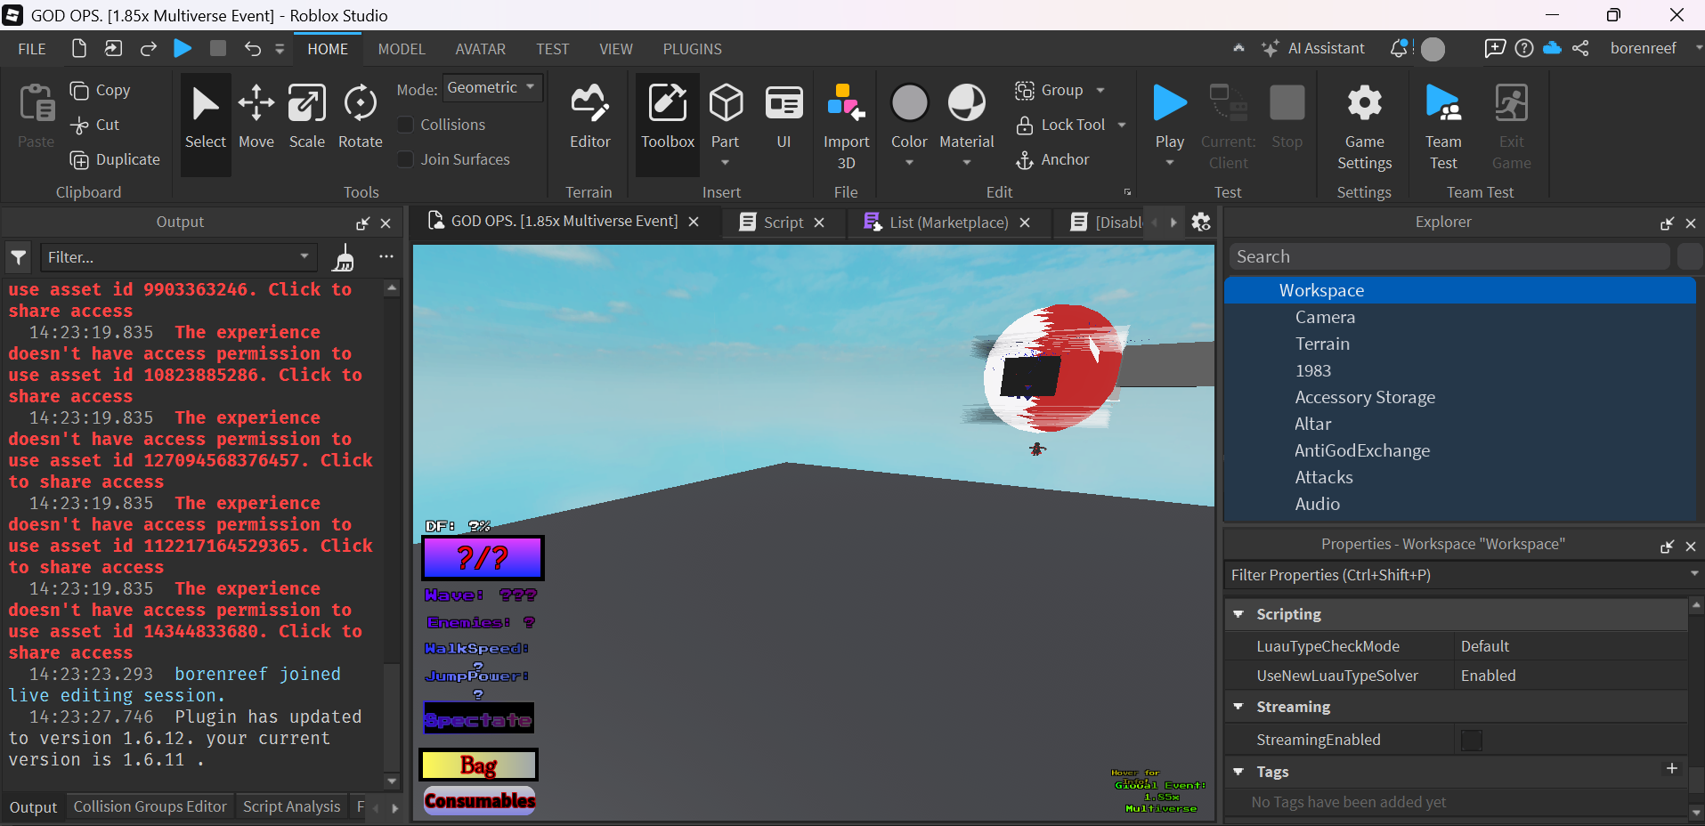Enable StreamingEnabled in Properties

coord(1472,740)
